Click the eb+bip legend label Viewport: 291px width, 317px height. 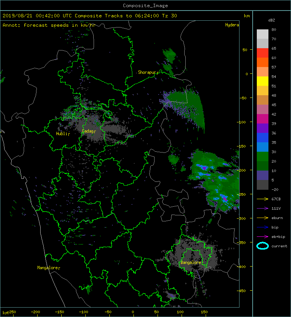278,237
